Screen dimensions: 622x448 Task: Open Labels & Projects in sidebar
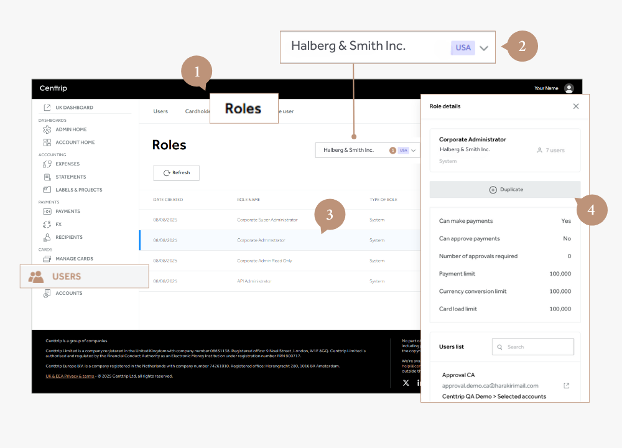click(x=79, y=190)
